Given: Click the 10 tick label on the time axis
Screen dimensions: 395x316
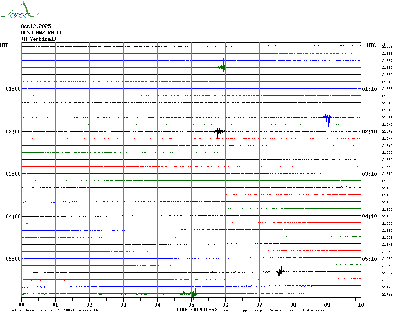Looking at the screenshot, I should [361, 305].
